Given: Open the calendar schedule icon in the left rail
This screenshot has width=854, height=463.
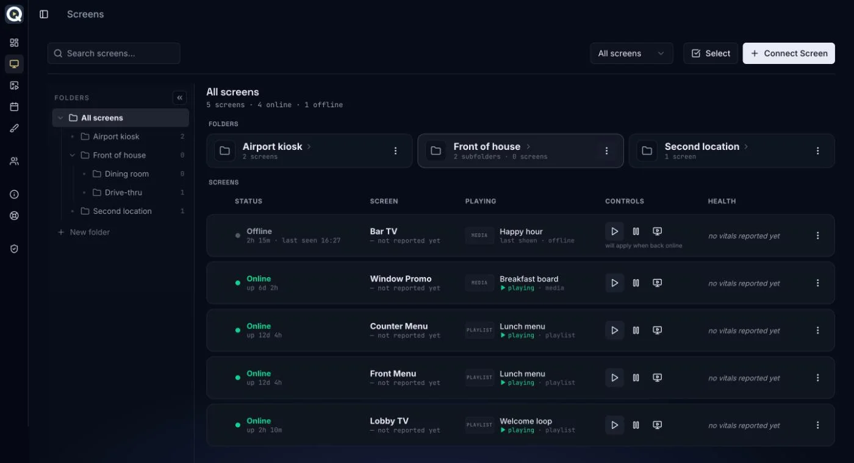Looking at the screenshot, I should [x=14, y=107].
